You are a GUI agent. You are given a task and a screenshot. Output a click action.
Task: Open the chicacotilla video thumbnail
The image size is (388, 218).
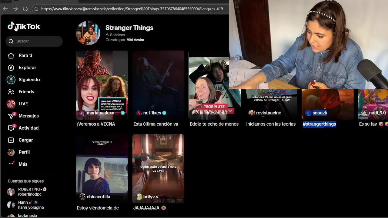(x=102, y=169)
